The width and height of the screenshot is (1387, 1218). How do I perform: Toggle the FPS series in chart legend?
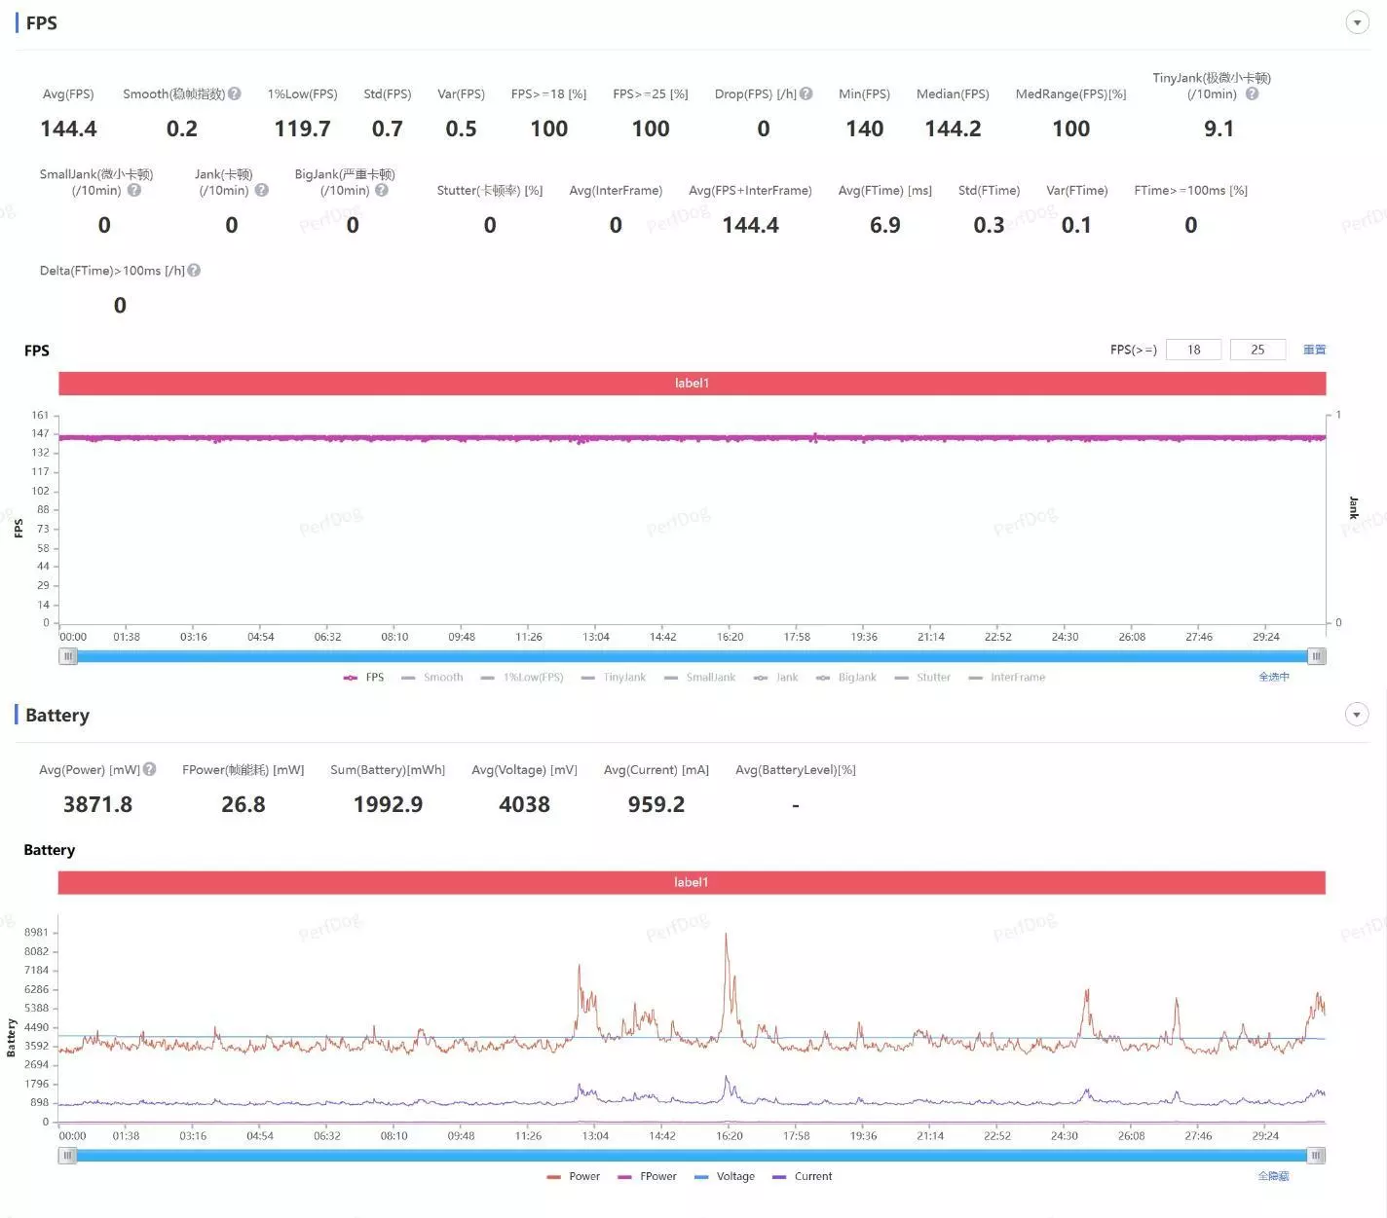click(x=364, y=678)
